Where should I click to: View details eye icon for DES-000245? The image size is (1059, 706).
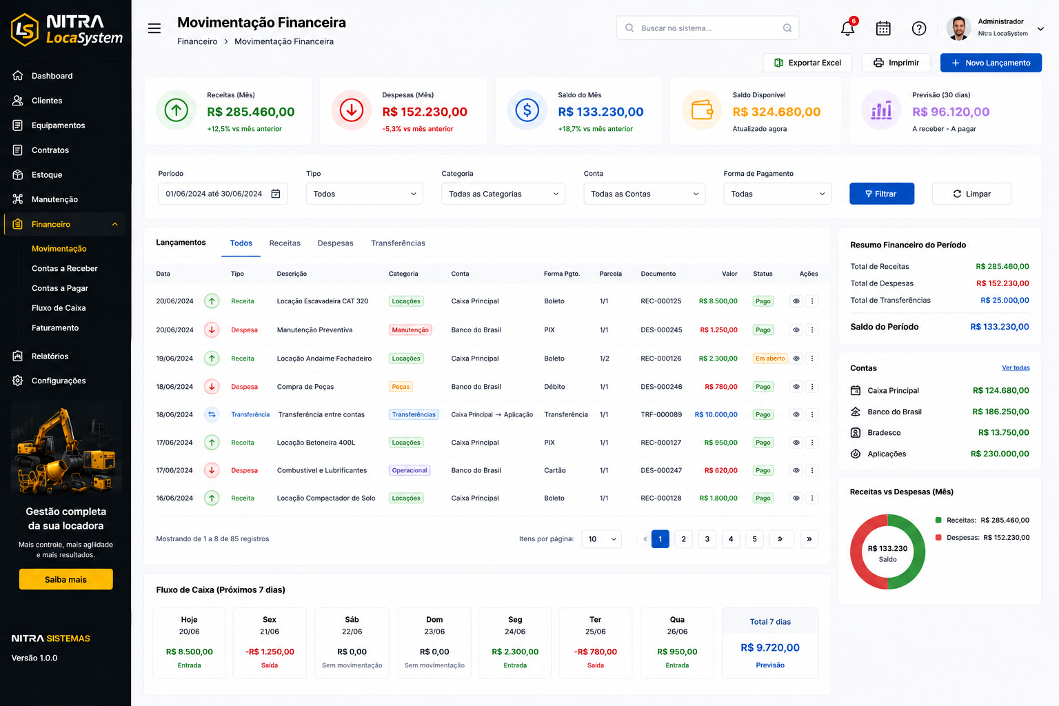[796, 330]
